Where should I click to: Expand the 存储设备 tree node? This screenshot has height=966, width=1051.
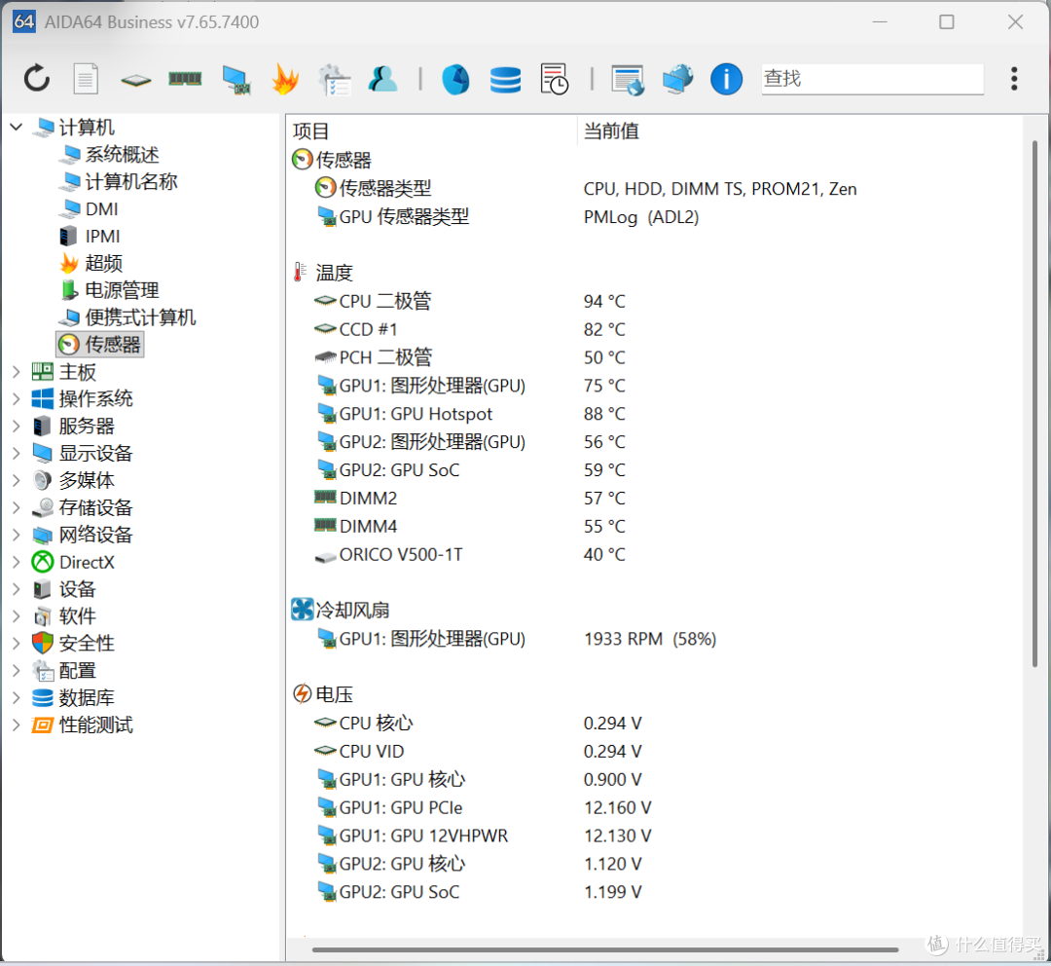click(17, 507)
